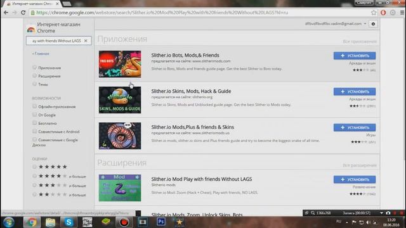Enable Совместимые с Android checkbox
This screenshot has width=406, height=228.
click(x=34, y=131)
